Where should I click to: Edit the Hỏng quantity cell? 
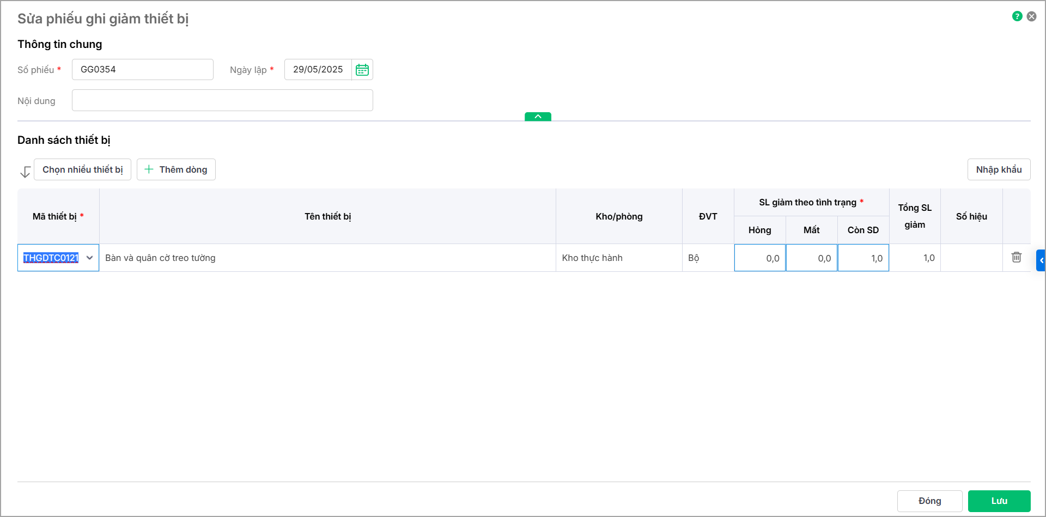point(760,258)
